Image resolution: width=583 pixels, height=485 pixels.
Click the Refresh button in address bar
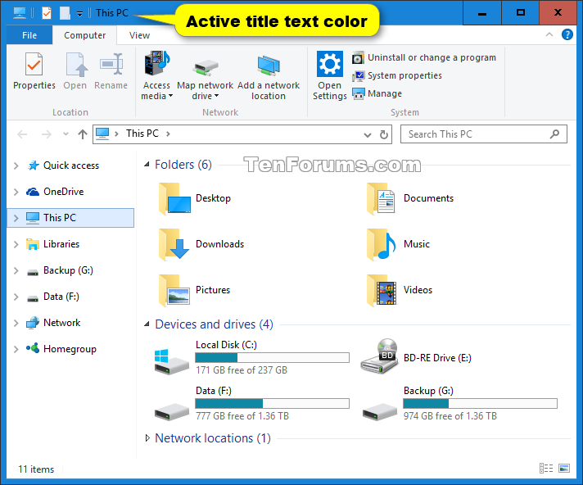pyautogui.click(x=384, y=134)
